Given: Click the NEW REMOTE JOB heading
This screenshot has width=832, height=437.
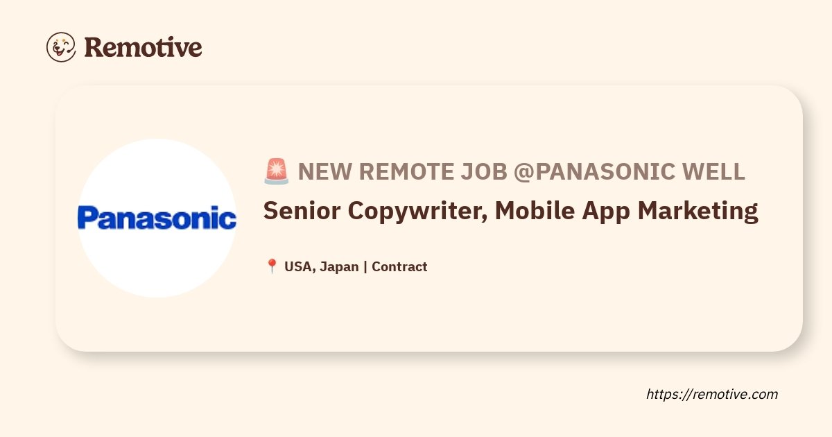Looking at the screenshot, I should tap(403, 171).
